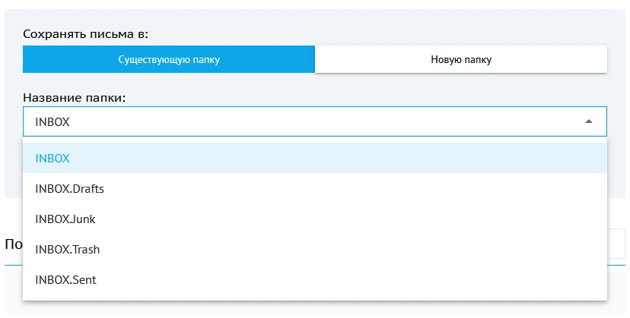
Task: Click the teal underline below the "По" heading
Action: [x=11, y=265]
